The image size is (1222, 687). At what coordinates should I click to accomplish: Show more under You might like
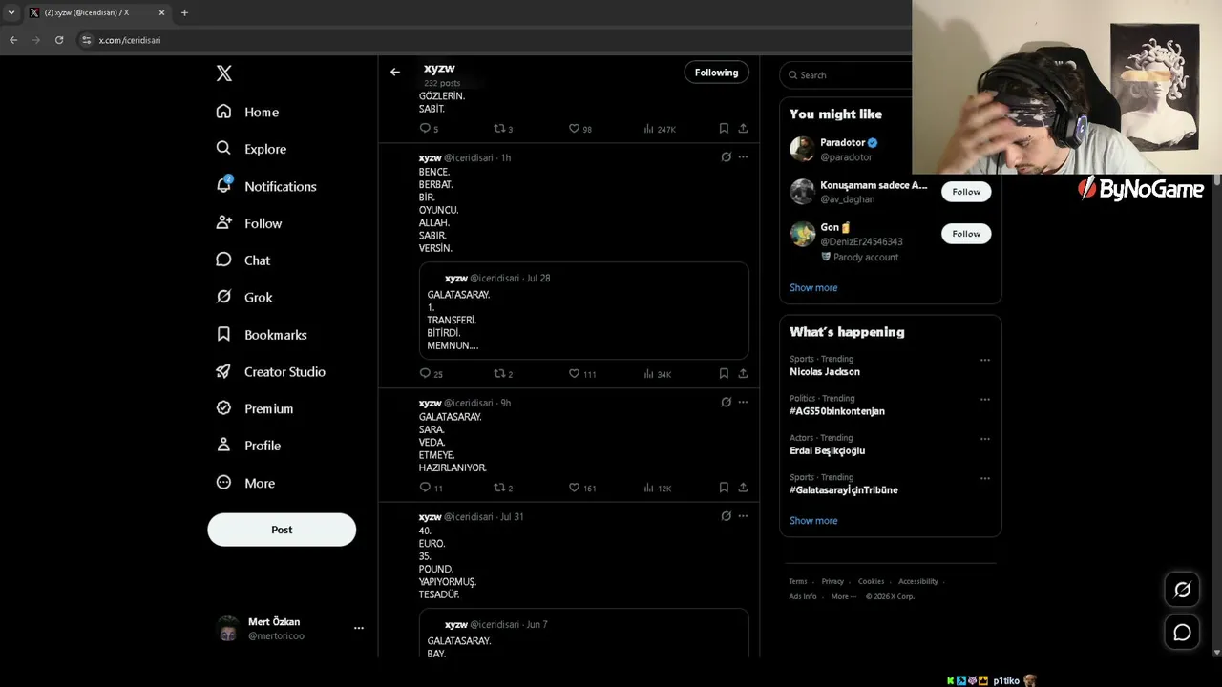click(813, 287)
